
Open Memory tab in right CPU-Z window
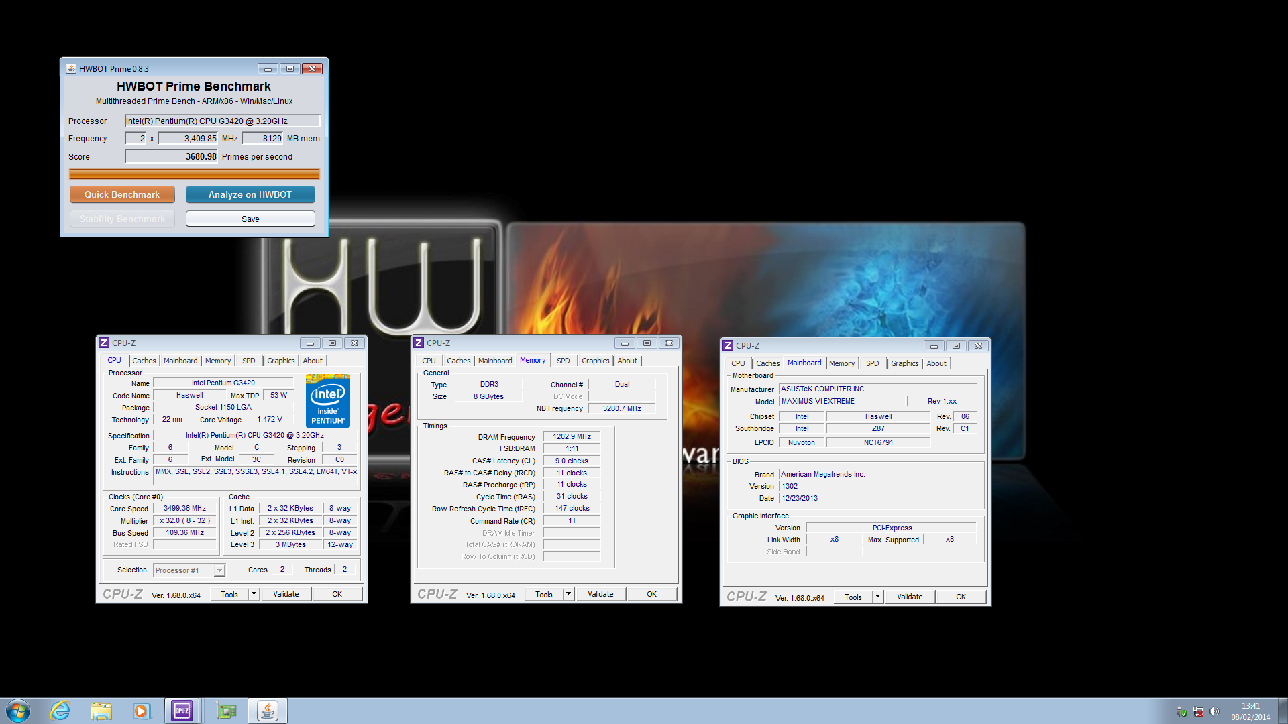pos(842,363)
